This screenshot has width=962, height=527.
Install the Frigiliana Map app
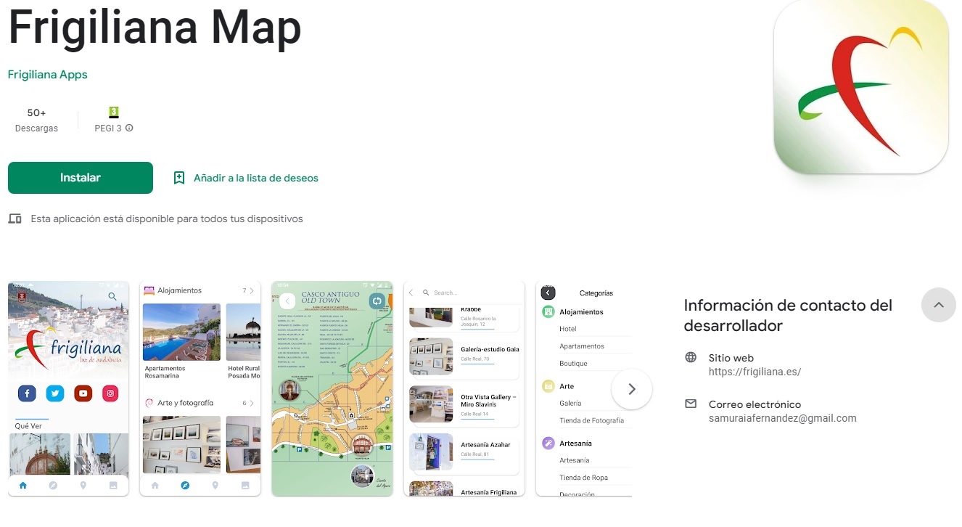pyautogui.click(x=81, y=178)
